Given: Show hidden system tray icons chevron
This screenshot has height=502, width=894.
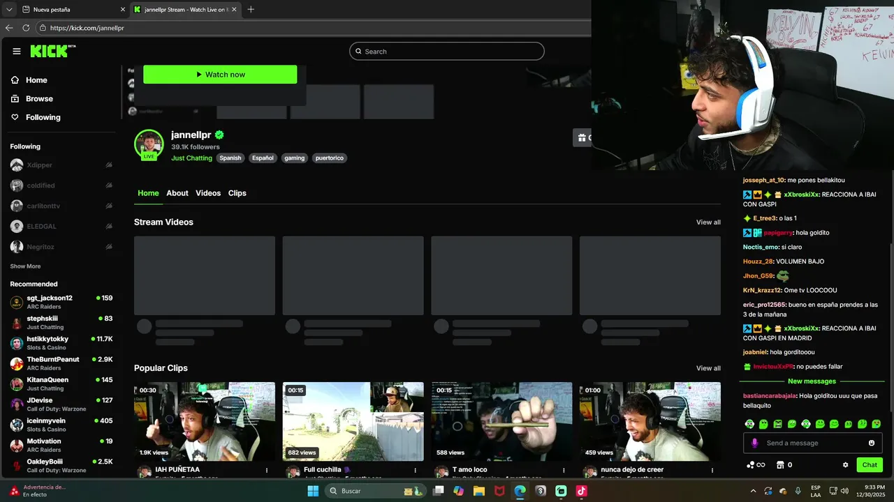Looking at the screenshot, I should (x=753, y=491).
